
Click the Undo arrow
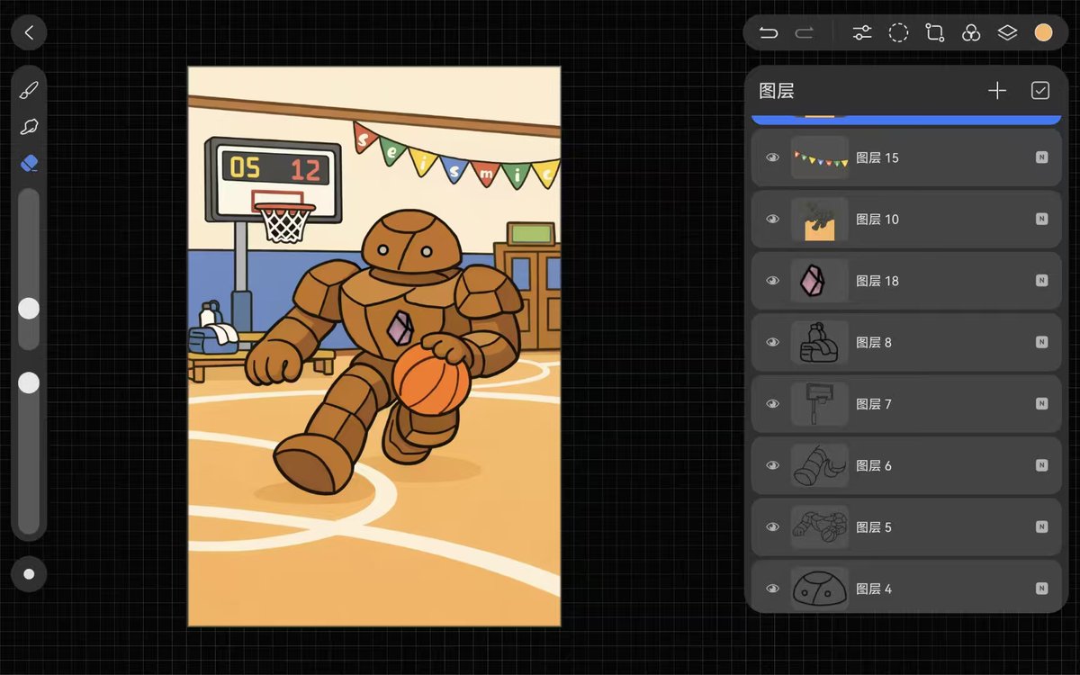768,33
